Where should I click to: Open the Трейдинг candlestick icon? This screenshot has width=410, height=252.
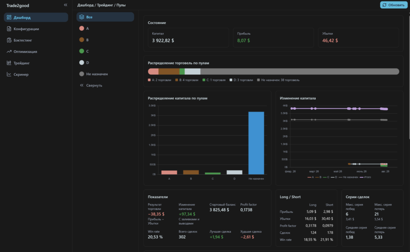(x=9, y=63)
